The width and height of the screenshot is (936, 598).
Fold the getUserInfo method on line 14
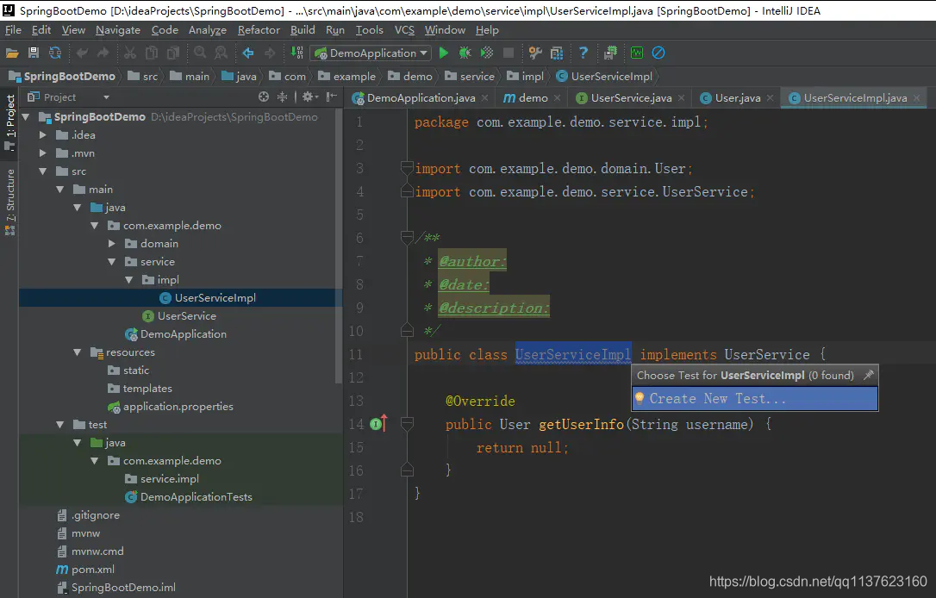coord(407,424)
